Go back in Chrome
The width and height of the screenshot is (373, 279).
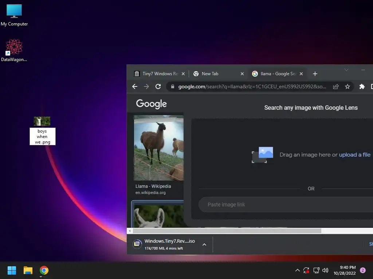pos(135,86)
